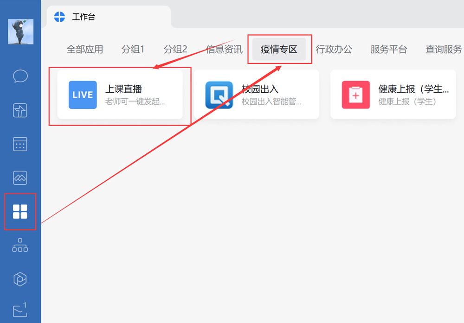Viewport: 464px width, 323px height.
Task: Open the 校园出入 app card
Action: pyautogui.click(x=256, y=95)
